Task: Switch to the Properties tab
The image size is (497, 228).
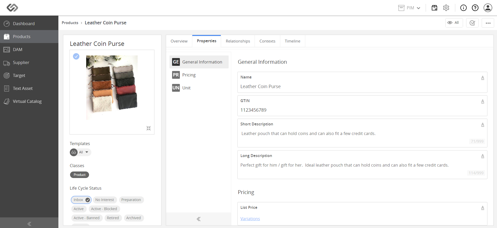Action: pos(207,41)
